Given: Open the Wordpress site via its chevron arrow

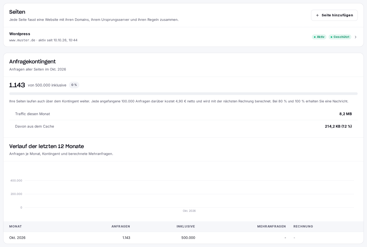Looking at the screenshot, I should point(355,37).
